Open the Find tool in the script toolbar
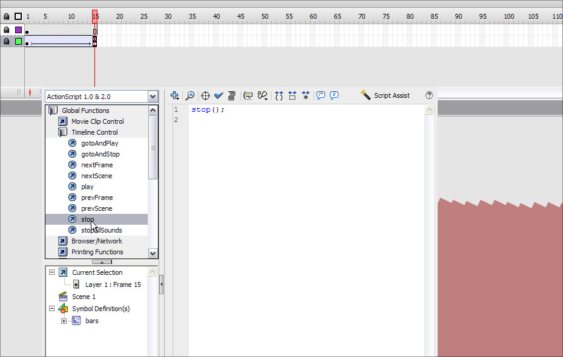This screenshot has height=357, width=563. coord(189,95)
